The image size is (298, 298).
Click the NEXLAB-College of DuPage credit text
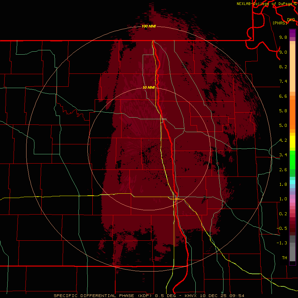click(x=265, y=4)
